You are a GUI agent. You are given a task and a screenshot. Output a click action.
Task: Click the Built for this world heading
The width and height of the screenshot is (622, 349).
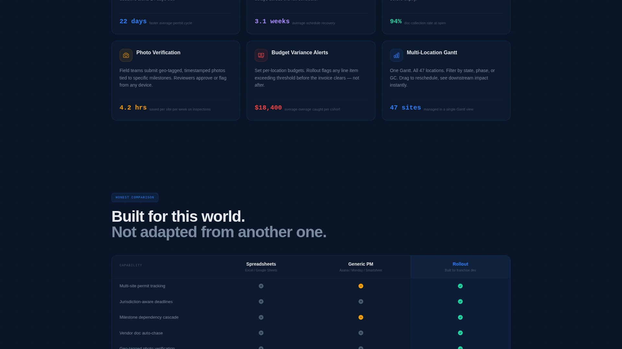click(178, 217)
